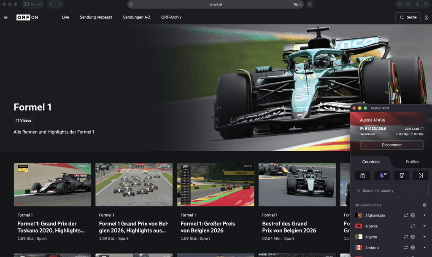Open Sendung verpasst menu item
Image resolution: width=432 pixels, height=257 pixels.
pyautogui.click(x=96, y=17)
